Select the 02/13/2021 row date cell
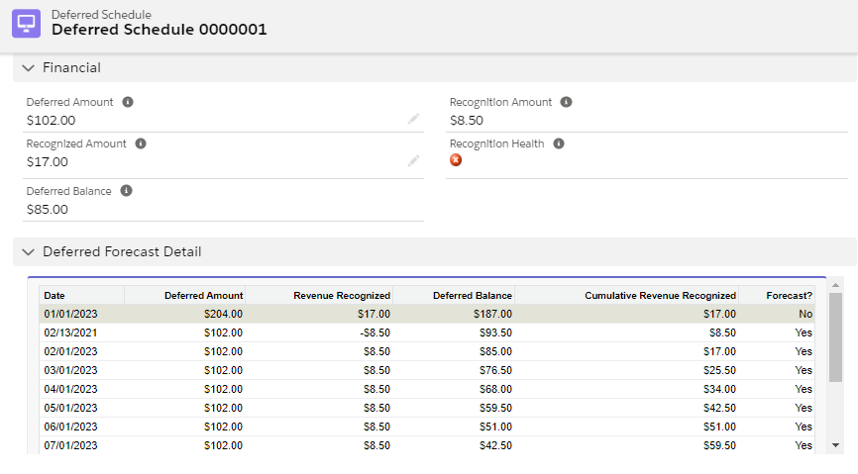 point(70,332)
